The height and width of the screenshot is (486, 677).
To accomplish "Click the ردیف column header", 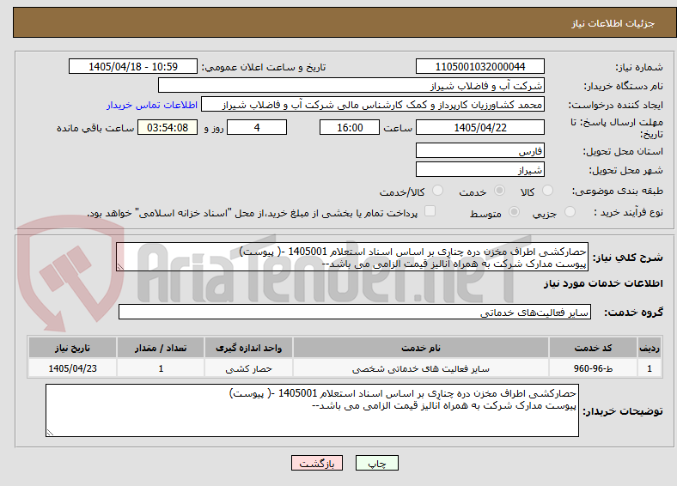I will pyautogui.click(x=650, y=348).
